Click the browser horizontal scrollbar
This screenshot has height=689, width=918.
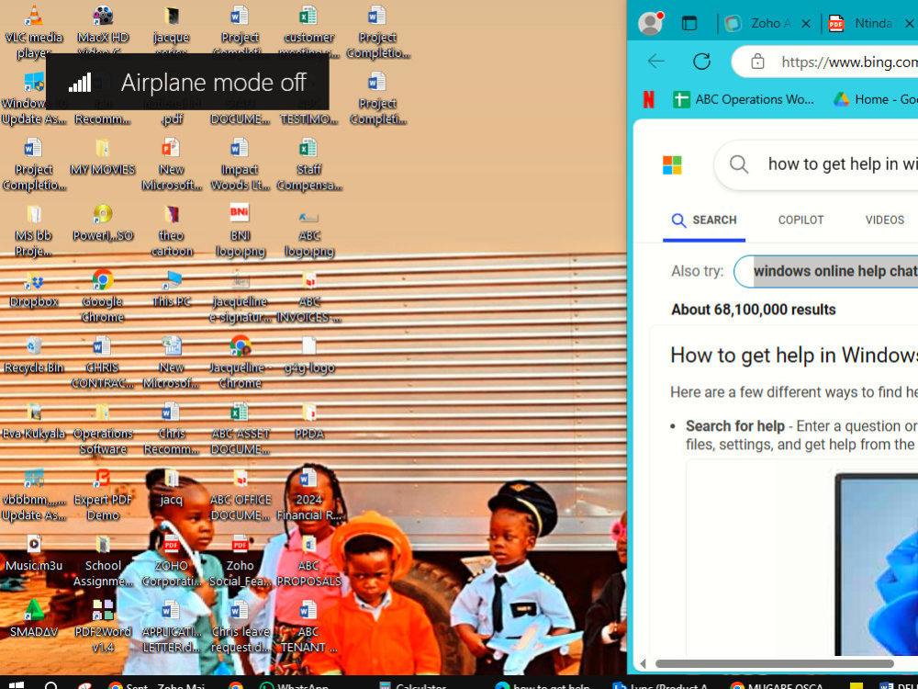click(774, 664)
